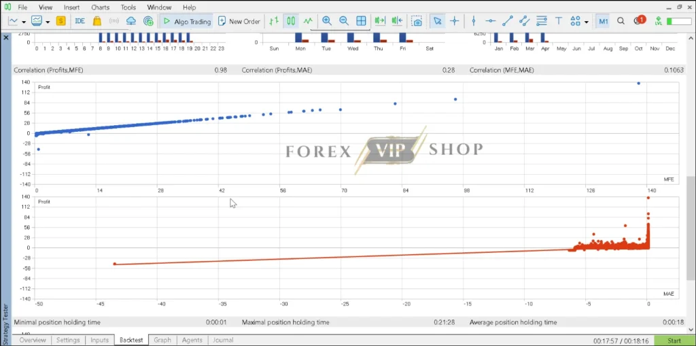This screenshot has width=696, height=346.
Task: Click the Correlation (Profits,MFE) value 0.98
Action: point(221,70)
